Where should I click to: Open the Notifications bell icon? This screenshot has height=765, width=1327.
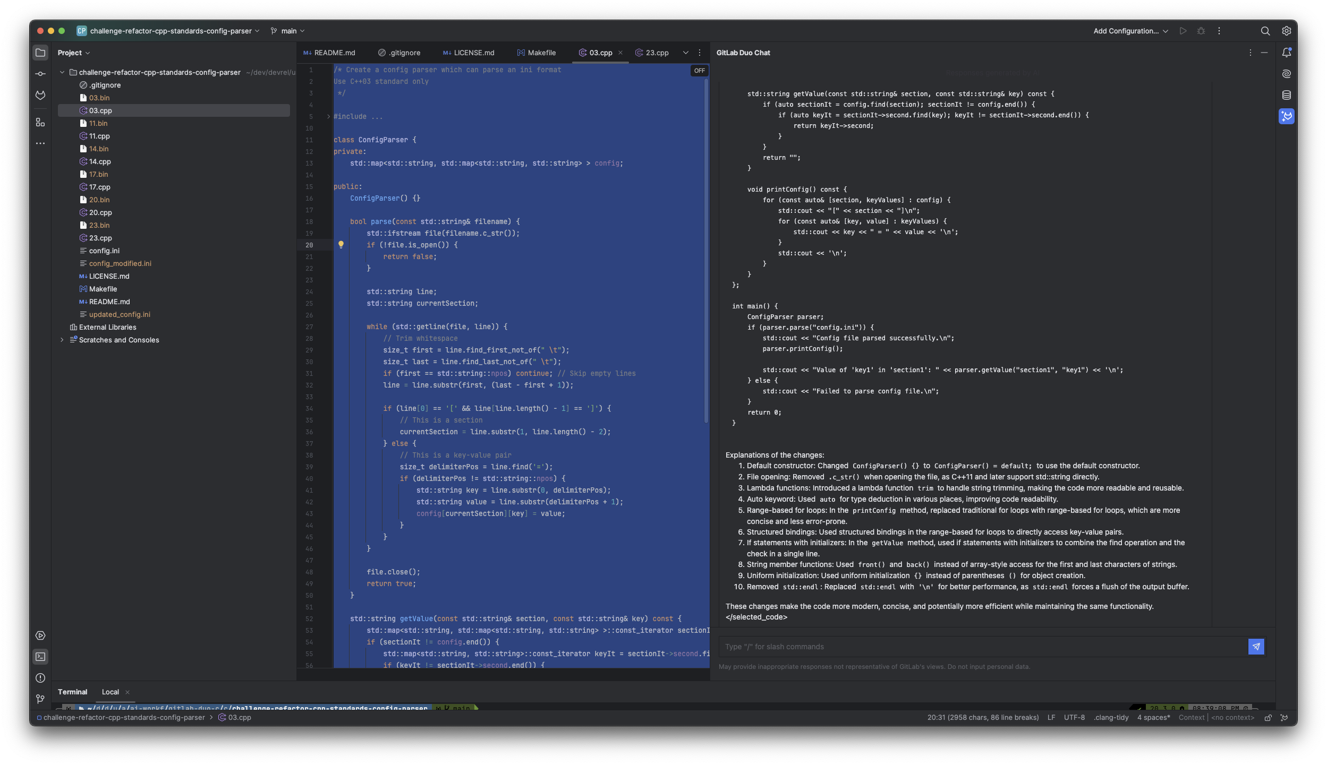(x=1286, y=53)
